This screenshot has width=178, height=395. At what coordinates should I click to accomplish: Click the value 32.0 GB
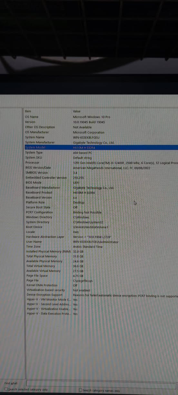click(x=78, y=252)
